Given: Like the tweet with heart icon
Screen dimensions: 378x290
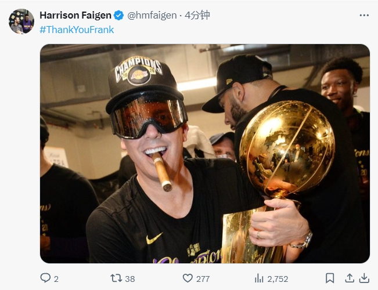Looking at the screenshot, I should click(x=188, y=278).
